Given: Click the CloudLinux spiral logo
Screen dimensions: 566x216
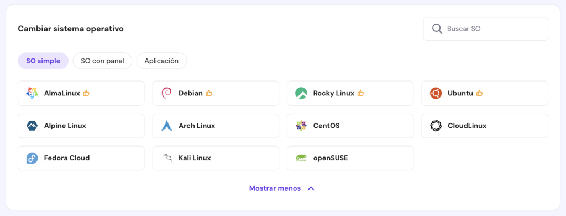Looking at the screenshot, I should tap(436, 126).
